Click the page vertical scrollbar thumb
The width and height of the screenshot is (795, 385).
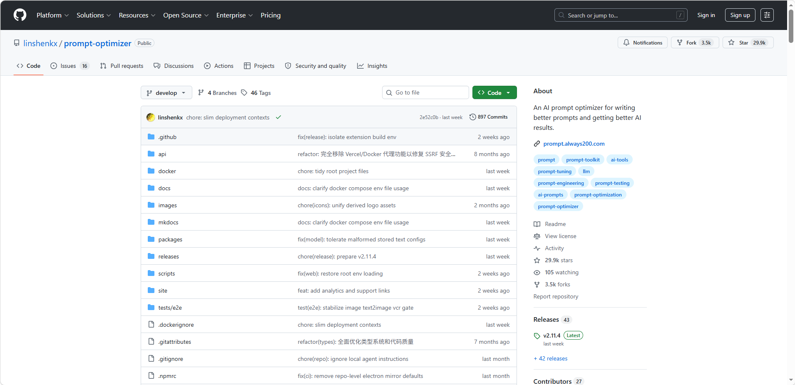(791, 26)
